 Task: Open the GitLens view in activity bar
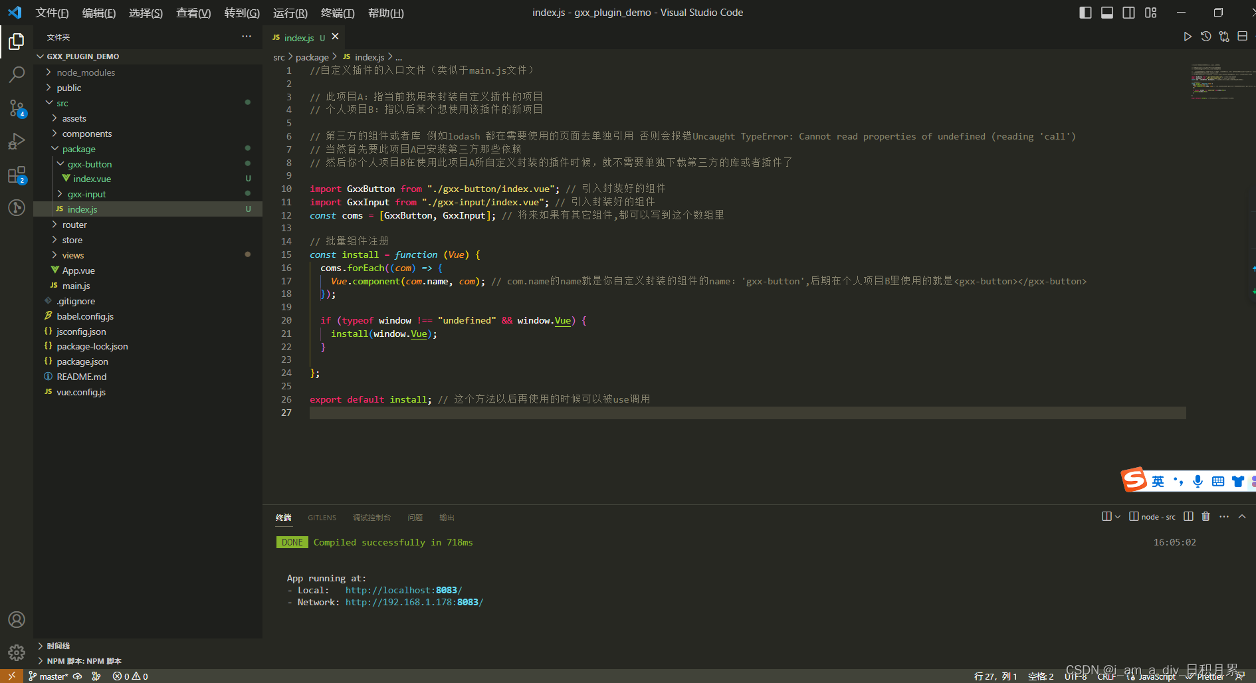(17, 207)
